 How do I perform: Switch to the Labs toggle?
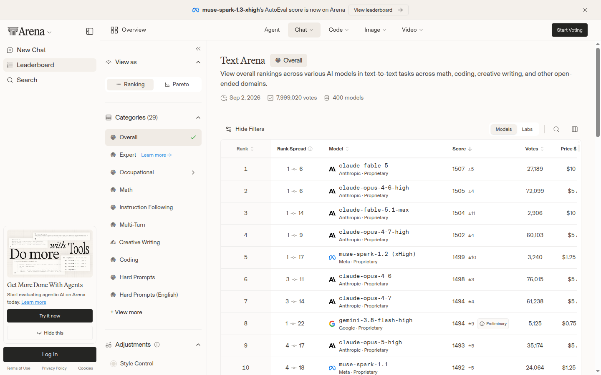click(527, 129)
